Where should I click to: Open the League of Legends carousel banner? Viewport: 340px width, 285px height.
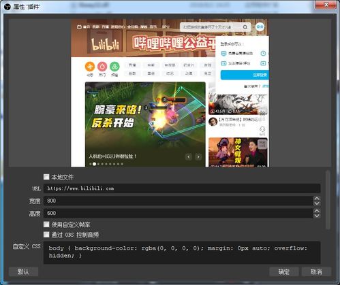click(145, 124)
